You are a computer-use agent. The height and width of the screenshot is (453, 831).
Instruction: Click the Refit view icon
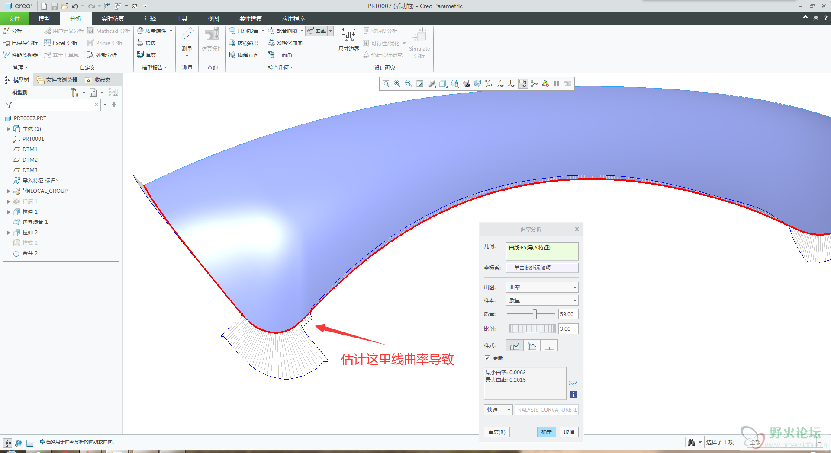click(386, 84)
